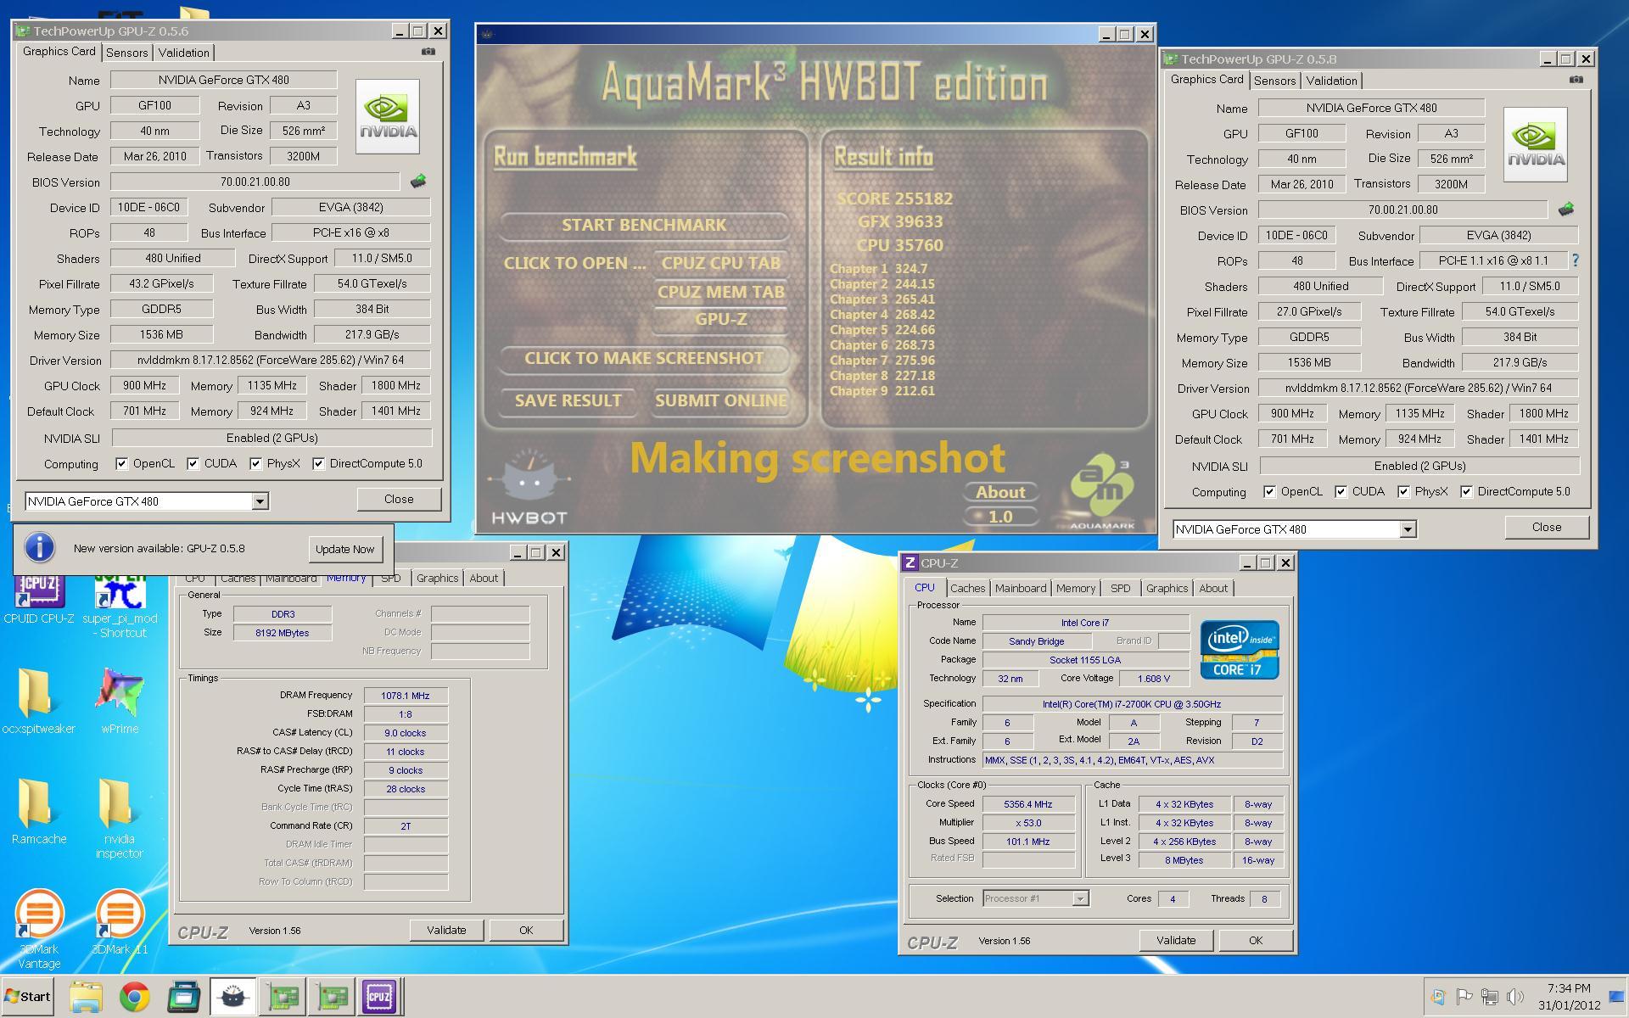
Task: Open Google Chrome from the taskbar
Action: point(134,997)
